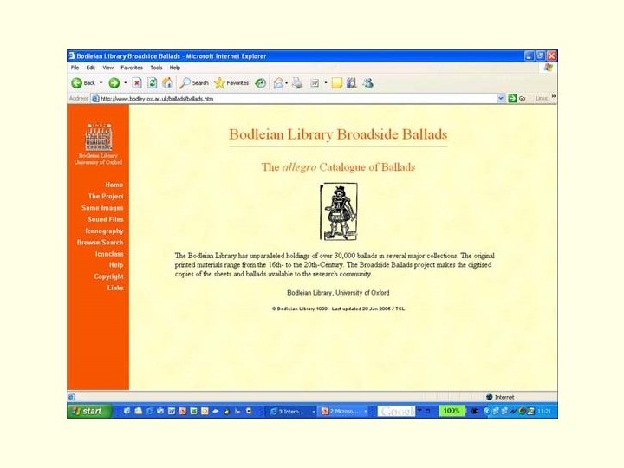Open the Messenger people icon

pyautogui.click(x=367, y=83)
